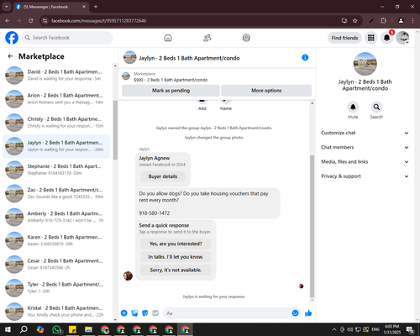Open WhatsApp from the taskbar
Viewport: 420px width, 336px height.
tap(56, 329)
